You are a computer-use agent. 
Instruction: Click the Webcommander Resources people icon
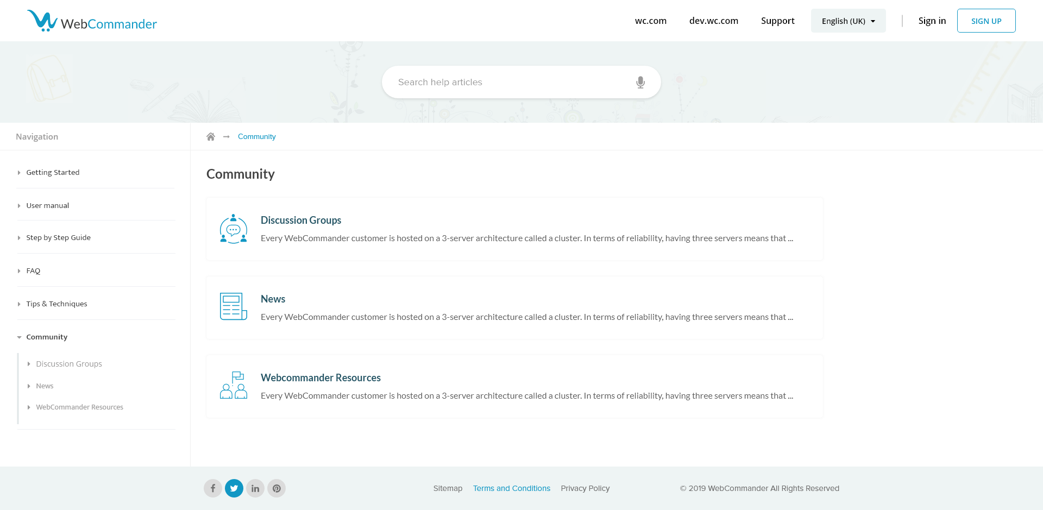234,386
